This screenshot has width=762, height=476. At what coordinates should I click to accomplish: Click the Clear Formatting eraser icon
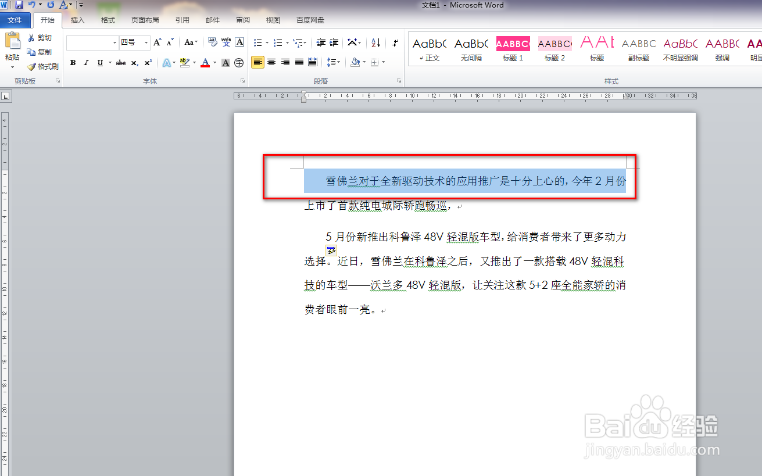click(213, 42)
